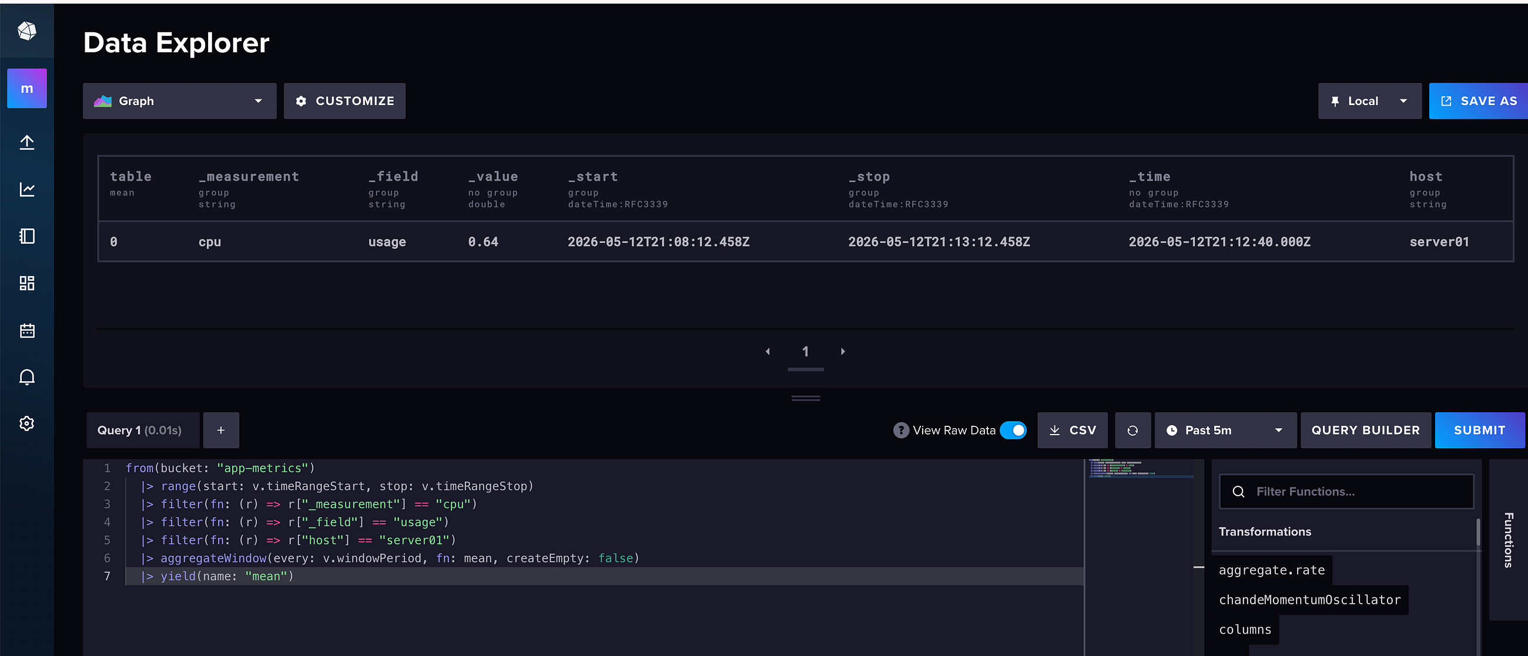Click editor line 3 filter _measurement cpu

pos(309,504)
